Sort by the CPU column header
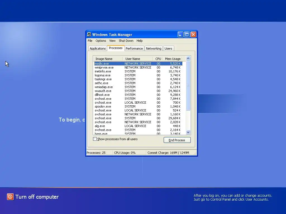The image size is (286, 214). click(x=158, y=59)
